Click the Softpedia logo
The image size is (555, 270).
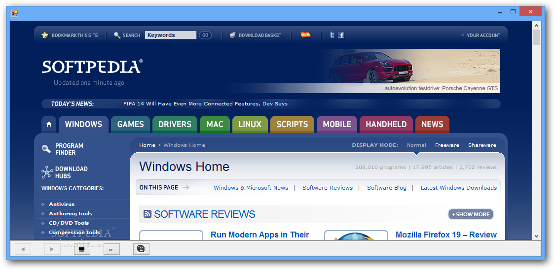coord(92,67)
